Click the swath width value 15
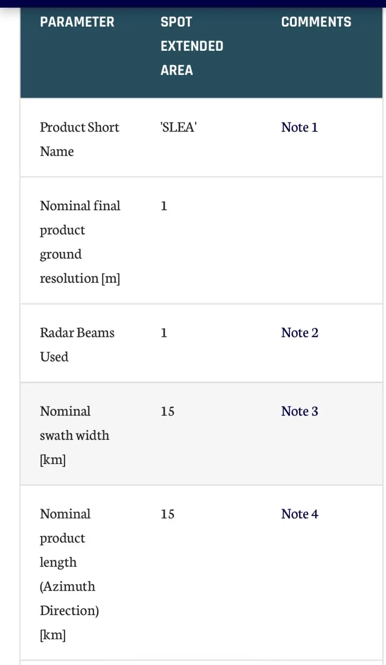386x665 pixels. [x=167, y=411]
